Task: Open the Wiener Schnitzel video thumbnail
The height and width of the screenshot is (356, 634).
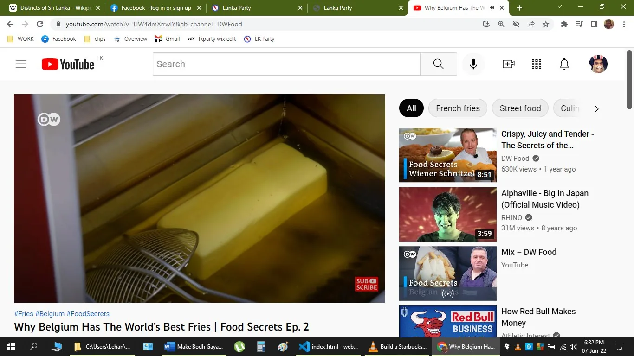Action: click(447, 155)
